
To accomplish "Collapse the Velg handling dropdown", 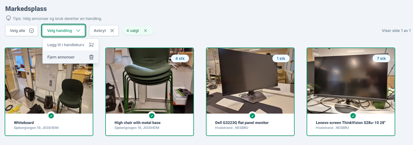I will (64, 31).
